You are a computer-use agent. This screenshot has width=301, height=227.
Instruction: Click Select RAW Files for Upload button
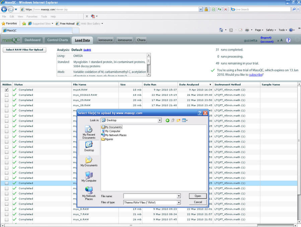pos(24,50)
